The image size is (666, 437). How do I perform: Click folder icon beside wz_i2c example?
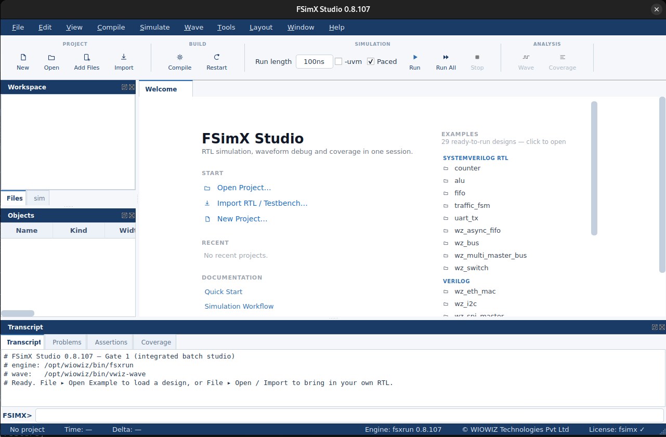click(x=446, y=304)
